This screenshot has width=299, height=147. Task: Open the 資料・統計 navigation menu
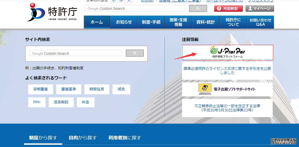205,22
